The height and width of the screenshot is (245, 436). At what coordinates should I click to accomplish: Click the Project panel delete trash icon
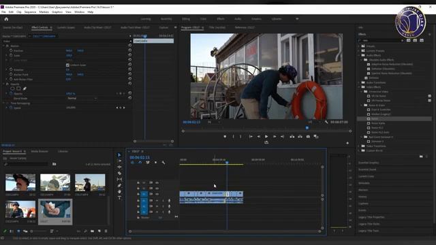click(106, 231)
